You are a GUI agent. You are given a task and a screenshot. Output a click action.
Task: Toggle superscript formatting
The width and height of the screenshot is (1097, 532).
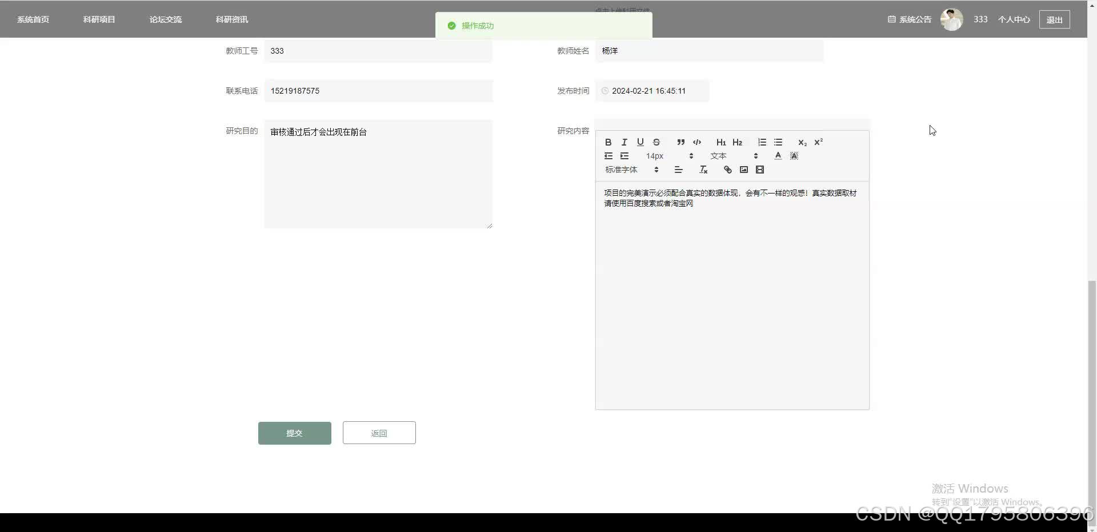click(x=818, y=142)
